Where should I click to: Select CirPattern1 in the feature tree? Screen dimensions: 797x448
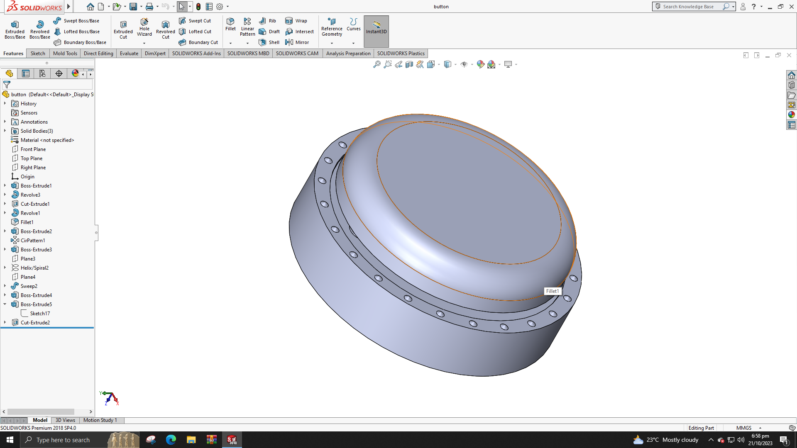[x=33, y=240]
